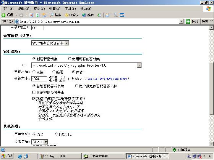Image resolution: width=214 pixels, height=160 pixels.
Task: Select the PKCS10 request format radio
Action: click(57, 134)
